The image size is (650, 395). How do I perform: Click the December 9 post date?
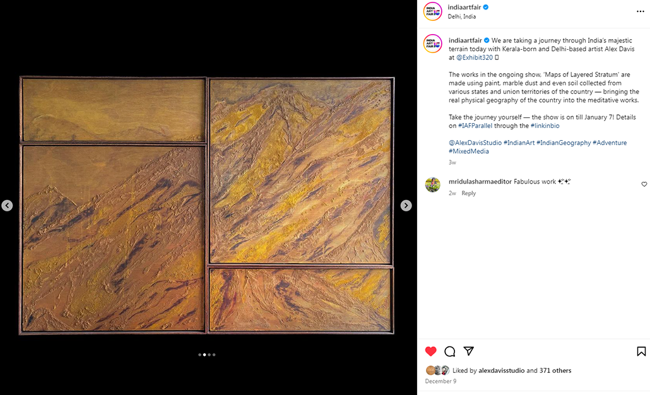[x=440, y=381]
